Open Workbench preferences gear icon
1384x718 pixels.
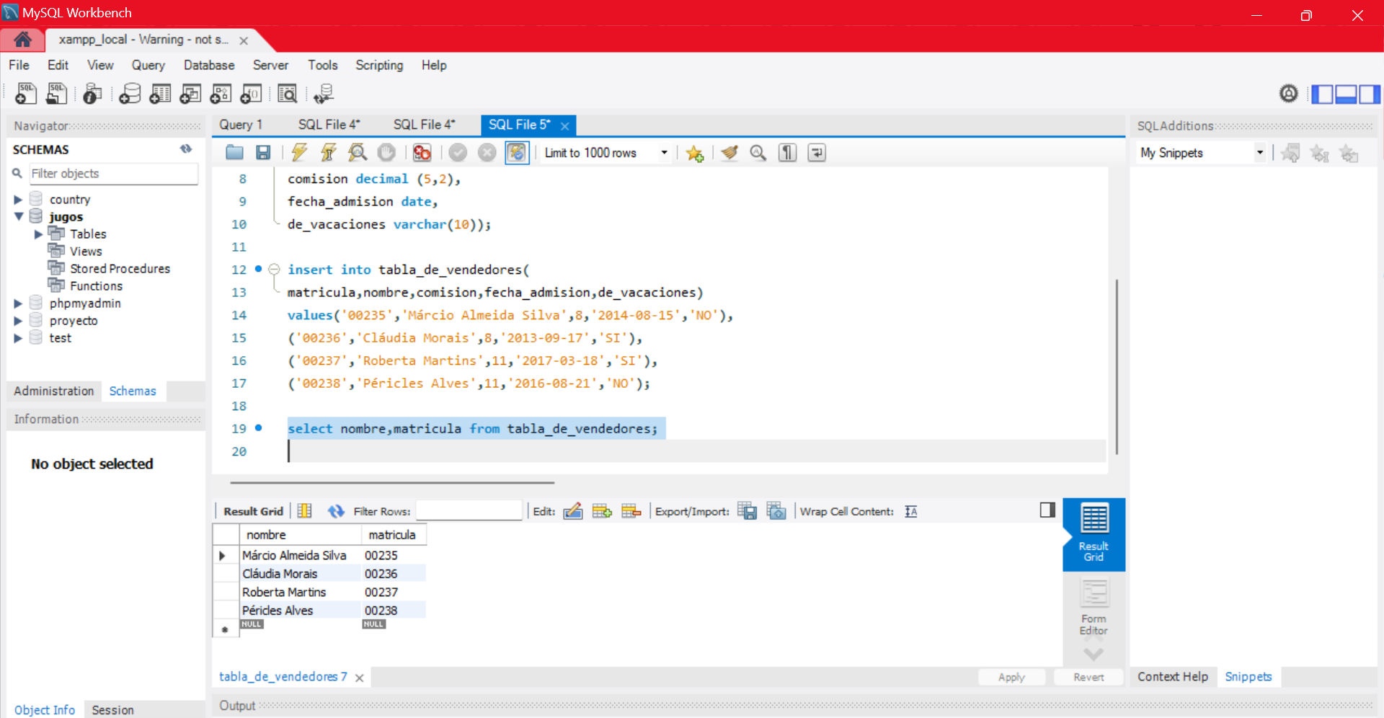(1289, 93)
